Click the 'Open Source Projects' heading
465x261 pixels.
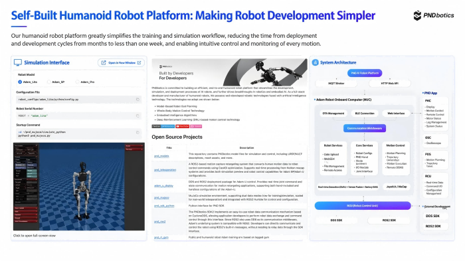click(x=177, y=137)
